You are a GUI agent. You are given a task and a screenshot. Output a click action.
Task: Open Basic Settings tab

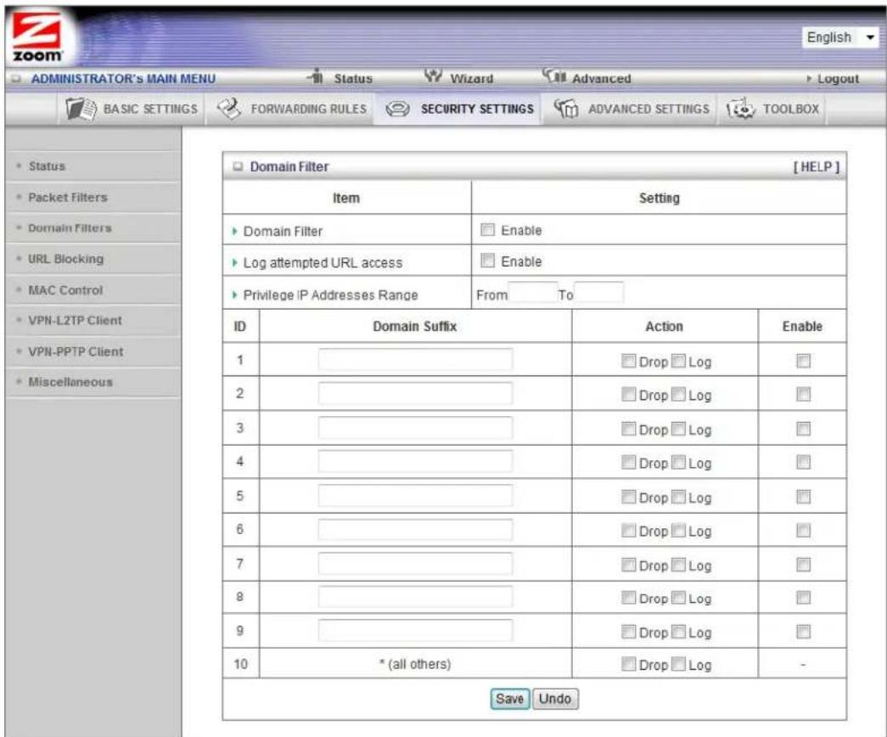coord(132,109)
